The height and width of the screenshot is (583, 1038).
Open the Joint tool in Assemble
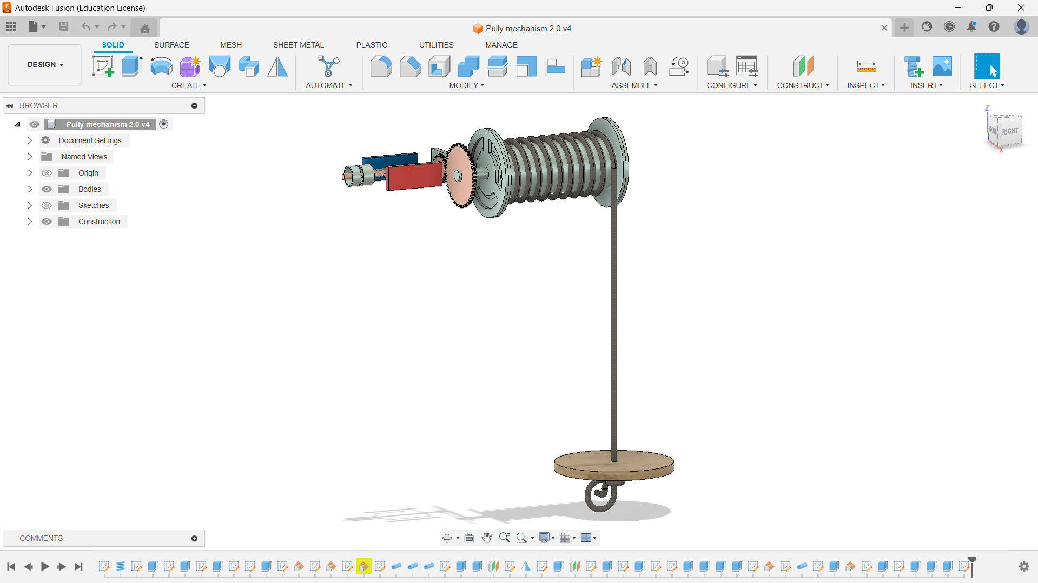click(621, 66)
